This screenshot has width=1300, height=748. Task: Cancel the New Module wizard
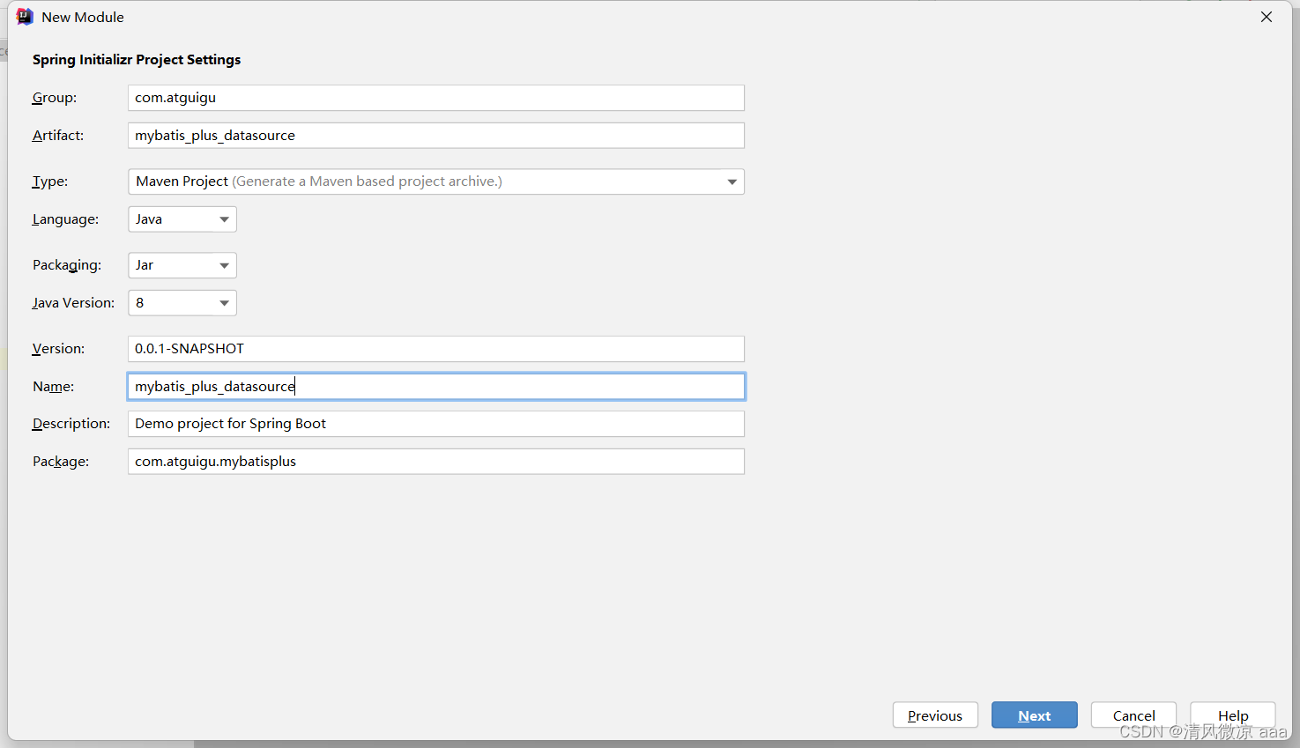[1133, 715]
